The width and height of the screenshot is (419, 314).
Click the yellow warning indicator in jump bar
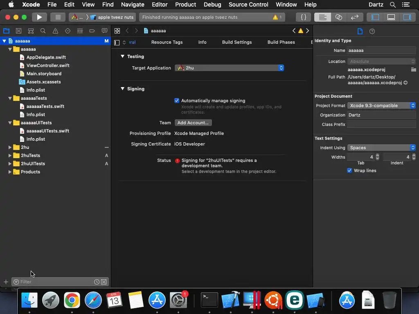(301, 31)
